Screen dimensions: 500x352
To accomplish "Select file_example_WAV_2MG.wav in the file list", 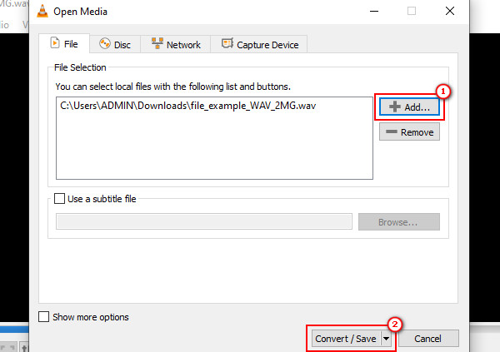I will (188, 106).
